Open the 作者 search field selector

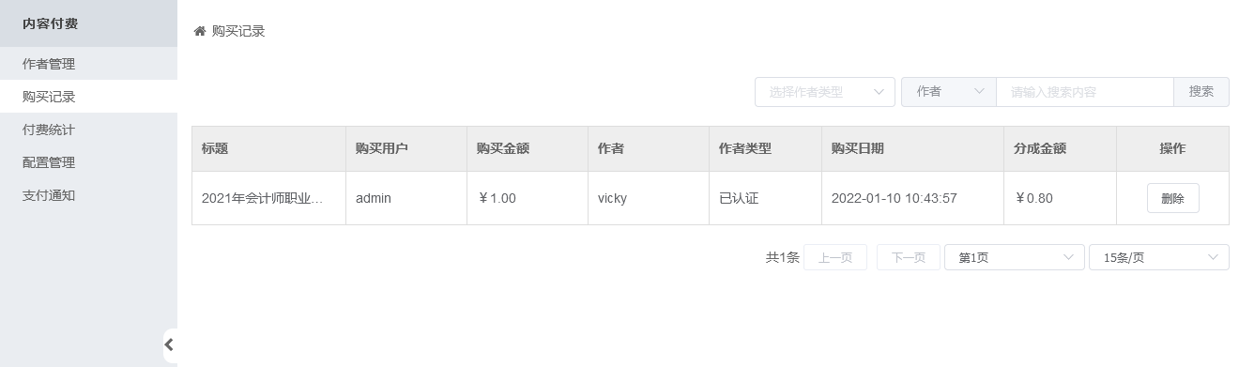[949, 92]
